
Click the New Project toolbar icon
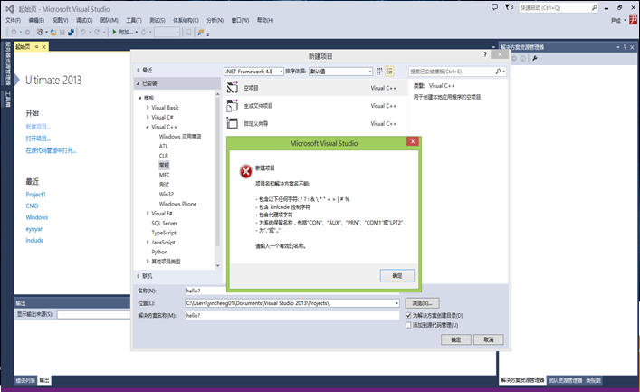click(40, 32)
